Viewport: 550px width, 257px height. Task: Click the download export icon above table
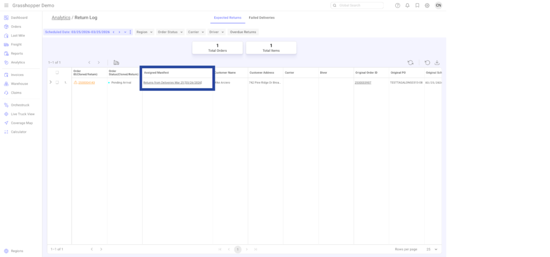(x=437, y=62)
